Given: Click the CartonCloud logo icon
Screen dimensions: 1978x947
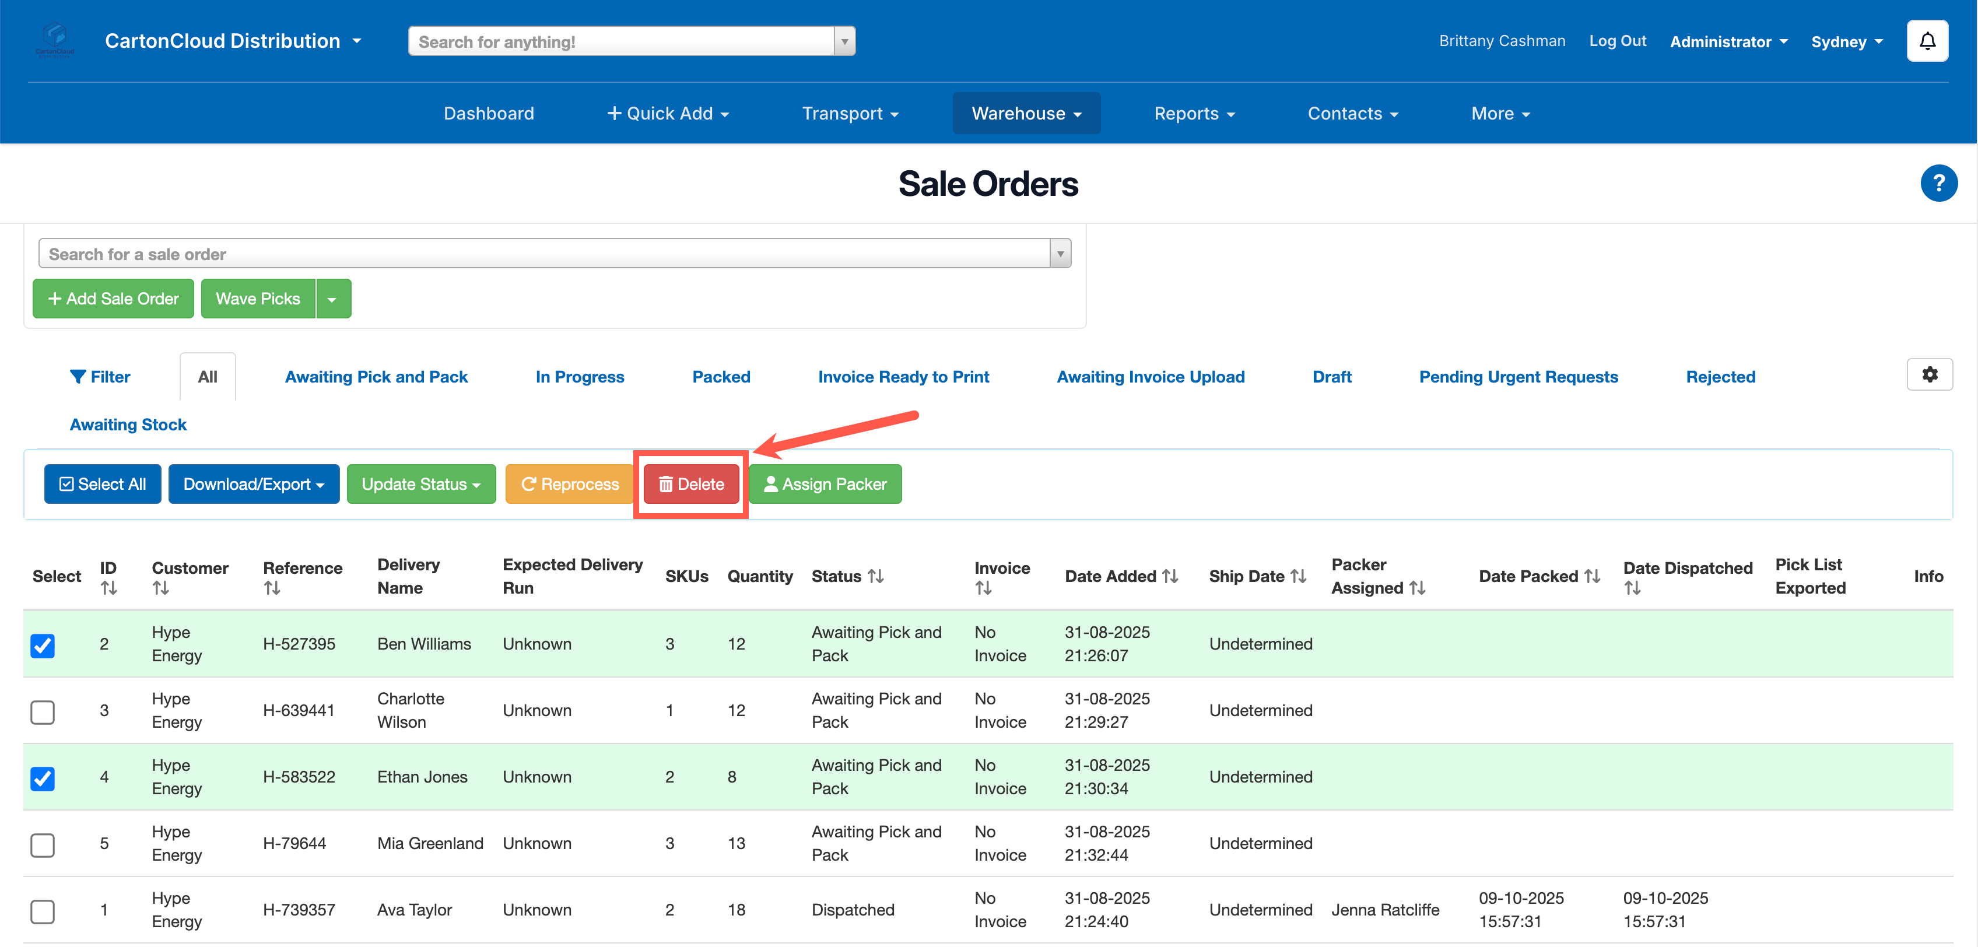Looking at the screenshot, I should pos(55,38).
